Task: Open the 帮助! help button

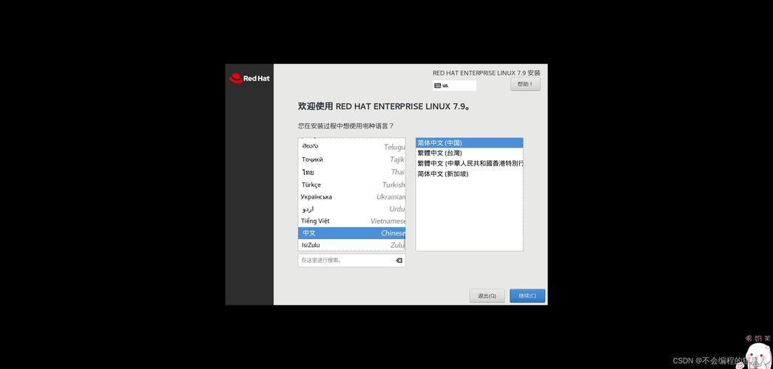Action: pyautogui.click(x=525, y=84)
